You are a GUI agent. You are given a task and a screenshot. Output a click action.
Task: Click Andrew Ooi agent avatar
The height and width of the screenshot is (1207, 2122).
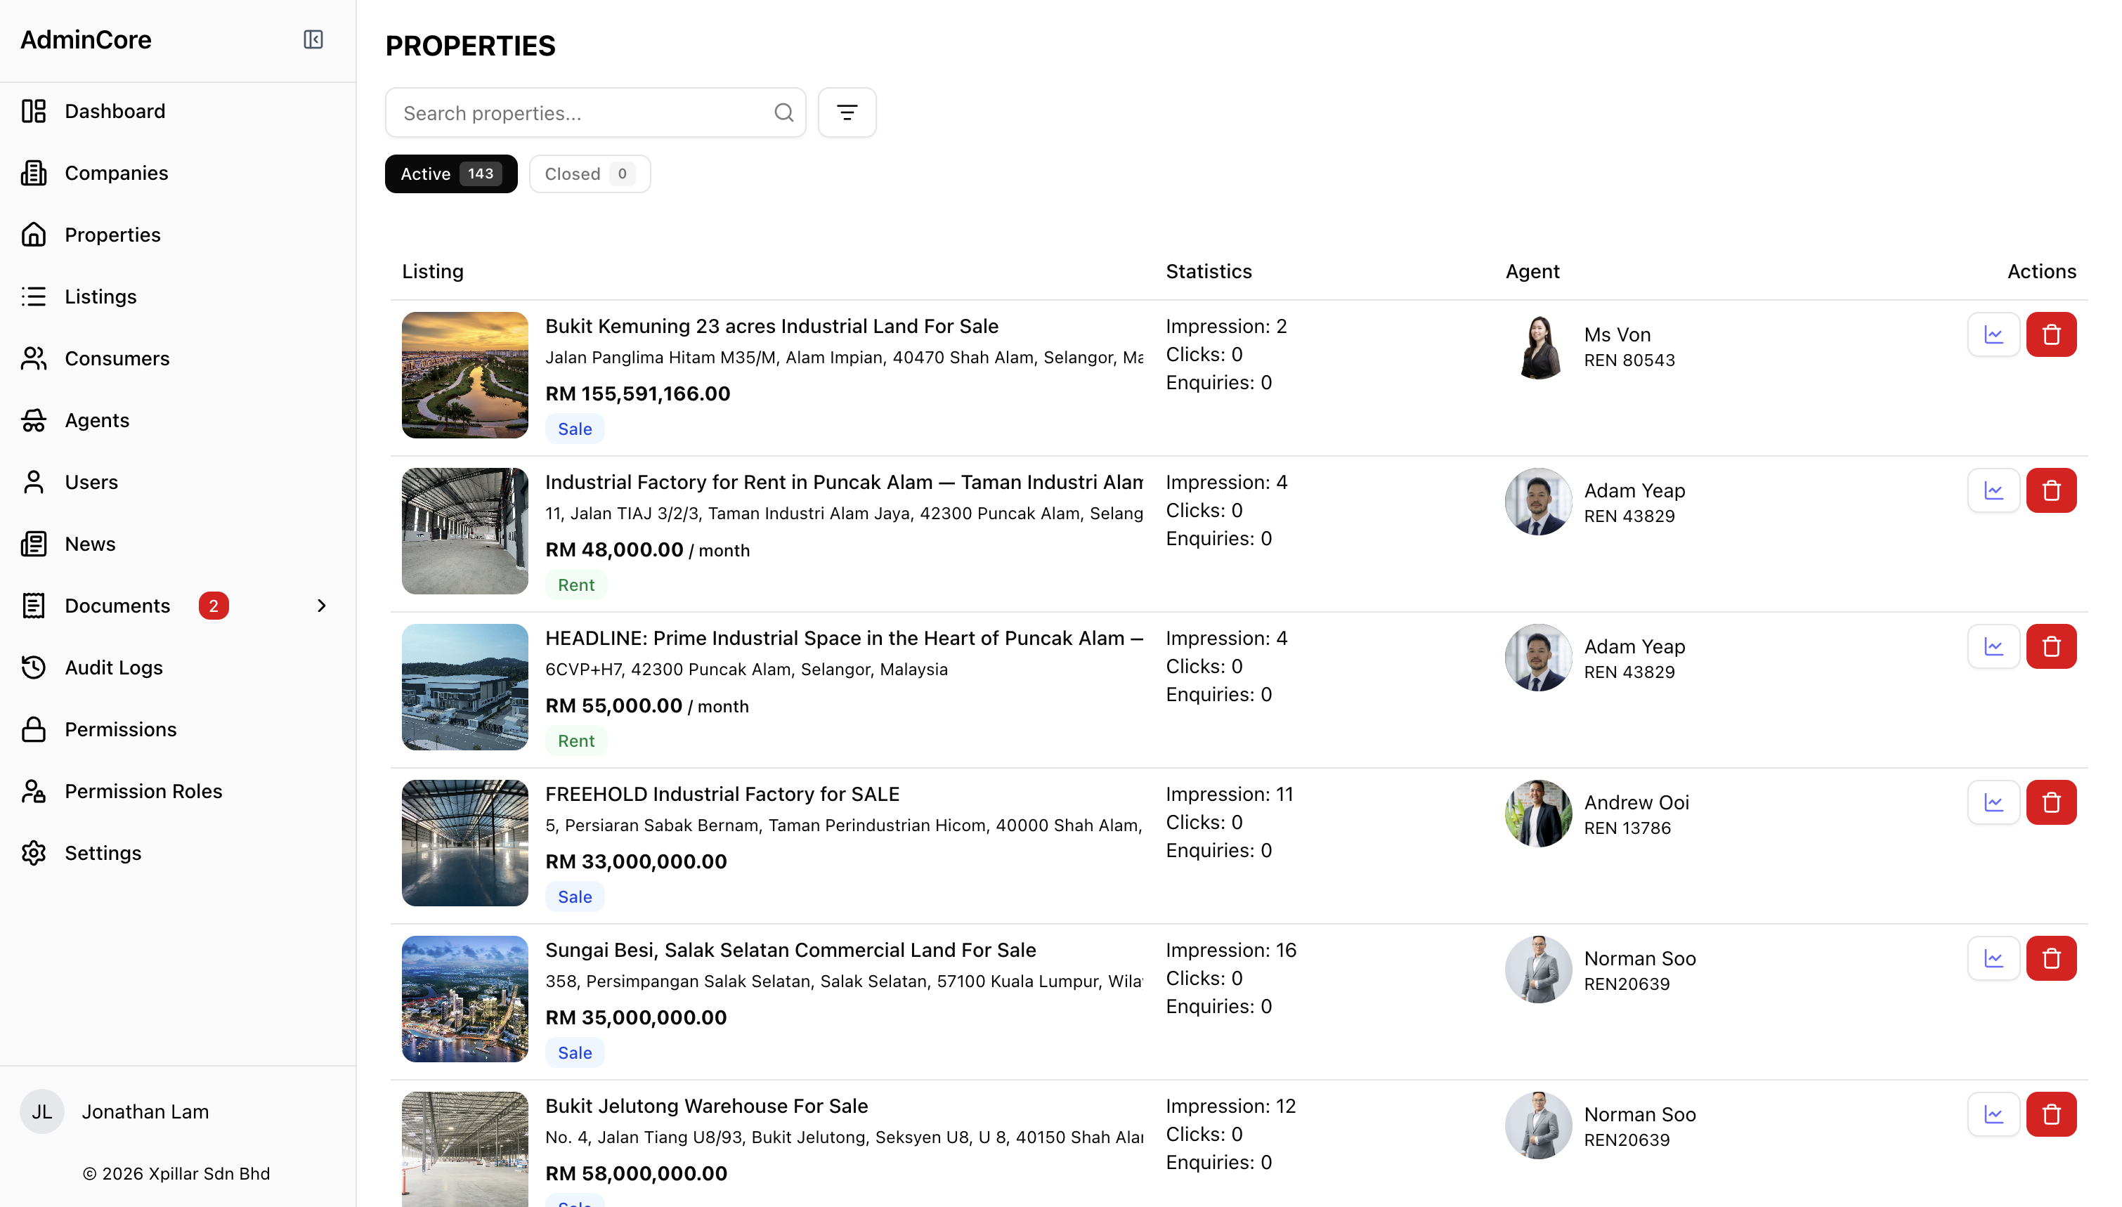coord(1539,814)
